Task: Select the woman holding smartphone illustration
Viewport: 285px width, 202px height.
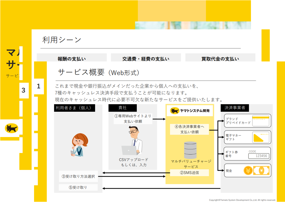Action: (78, 145)
